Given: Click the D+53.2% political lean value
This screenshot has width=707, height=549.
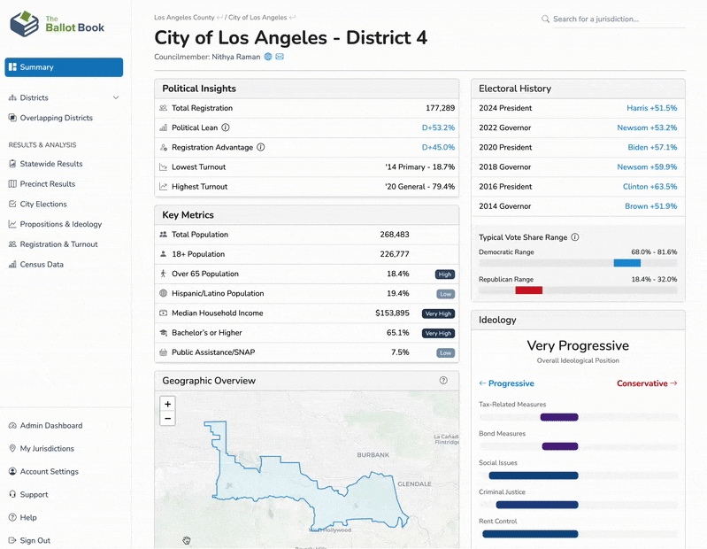Looking at the screenshot, I should (438, 128).
